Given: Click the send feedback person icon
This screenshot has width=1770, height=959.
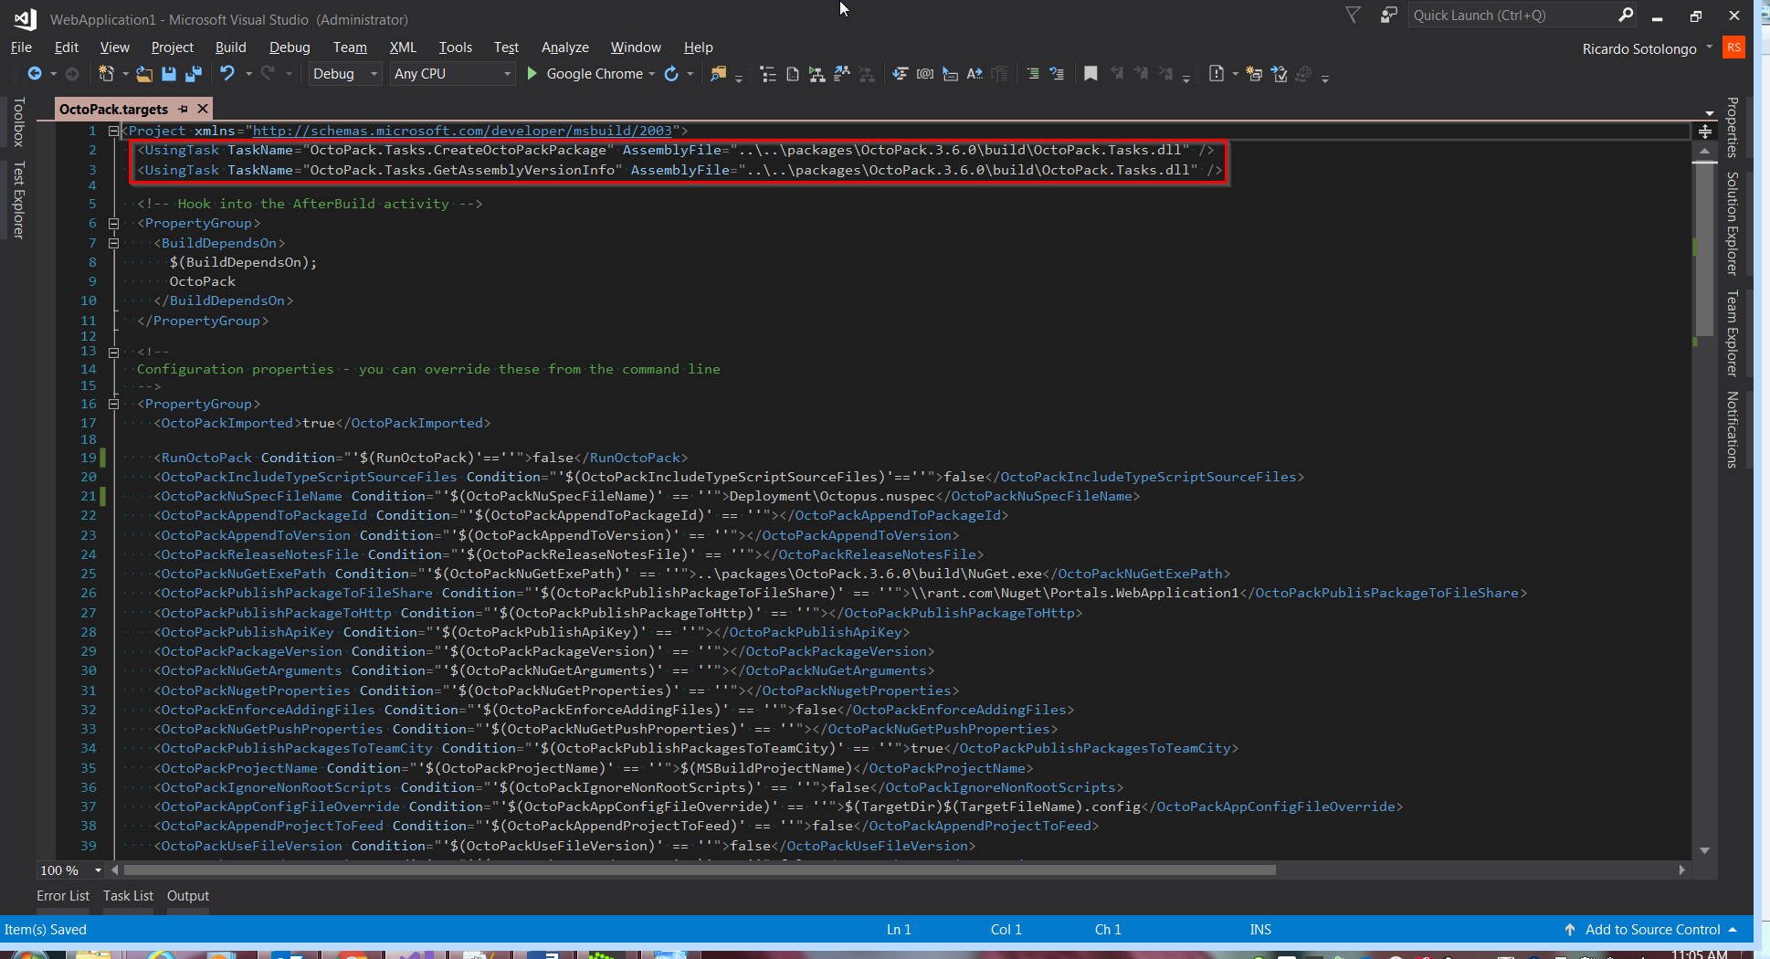Looking at the screenshot, I should (1388, 15).
